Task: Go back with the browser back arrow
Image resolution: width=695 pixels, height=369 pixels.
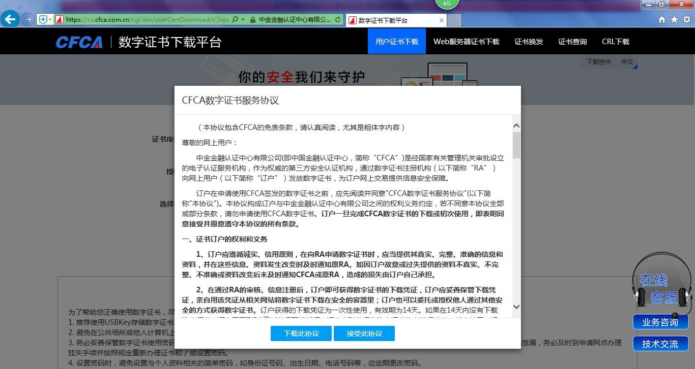Action: tap(10, 19)
